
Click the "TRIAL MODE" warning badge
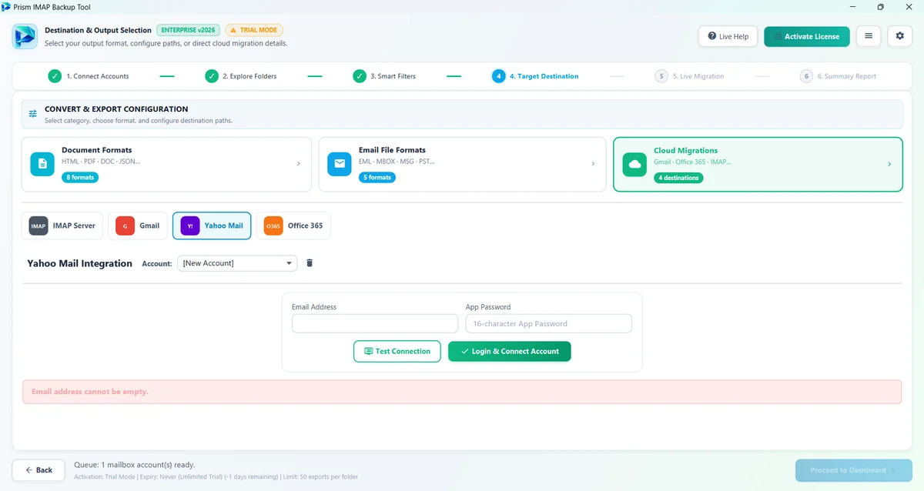click(254, 30)
